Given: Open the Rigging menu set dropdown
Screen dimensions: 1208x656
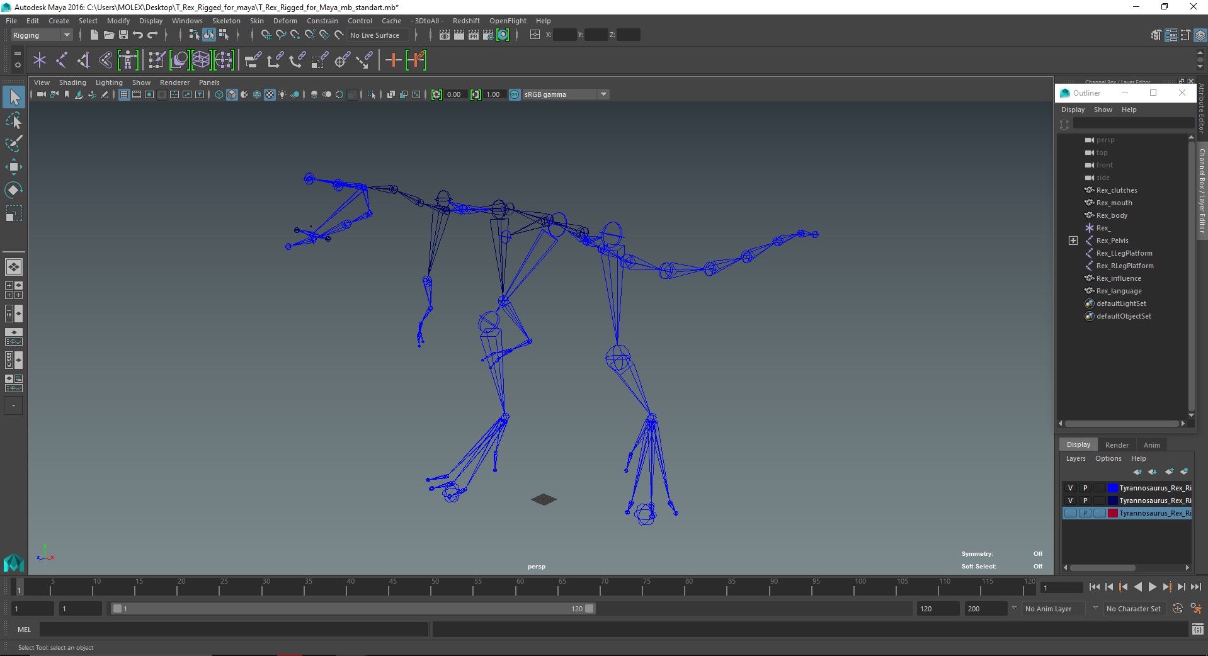Looking at the screenshot, I should click(x=42, y=35).
